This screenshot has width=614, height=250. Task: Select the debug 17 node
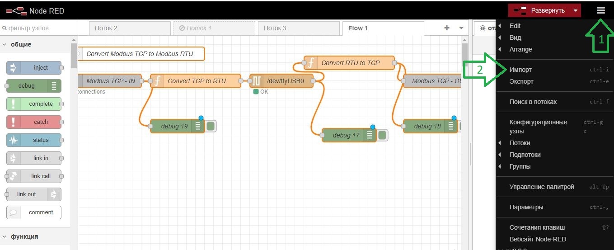349,135
